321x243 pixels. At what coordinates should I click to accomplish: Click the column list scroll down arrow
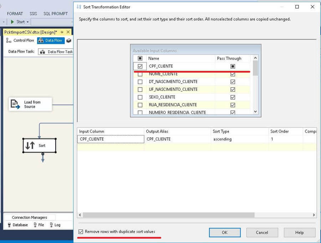tap(255, 111)
